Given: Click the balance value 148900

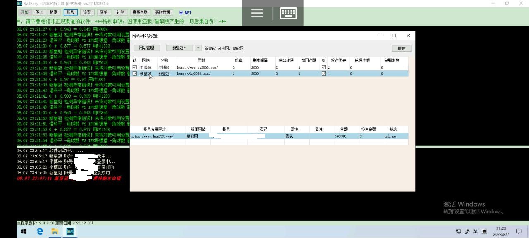Looking at the screenshot, I should coord(341,136).
